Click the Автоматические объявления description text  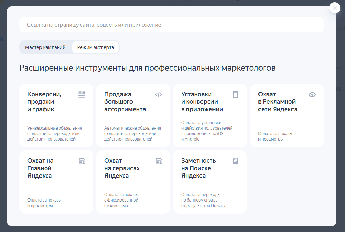133,134
